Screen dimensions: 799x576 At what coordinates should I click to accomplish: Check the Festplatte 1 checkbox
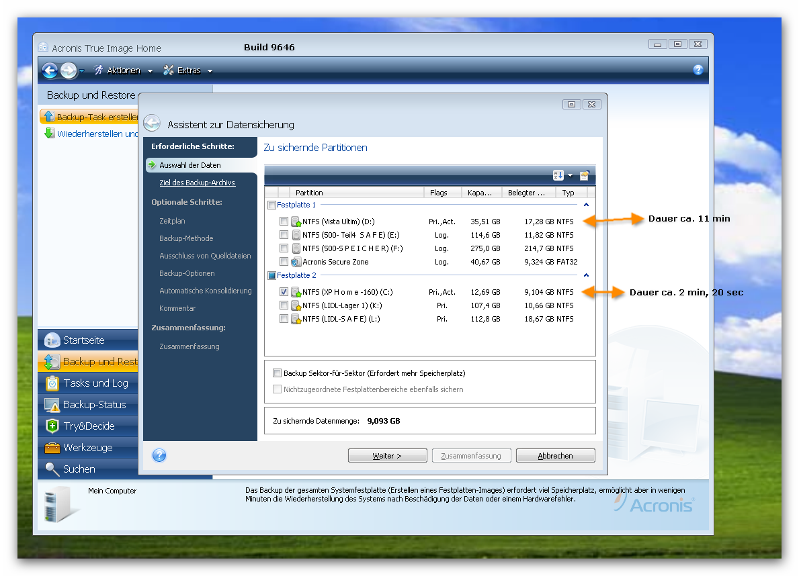[272, 205]
